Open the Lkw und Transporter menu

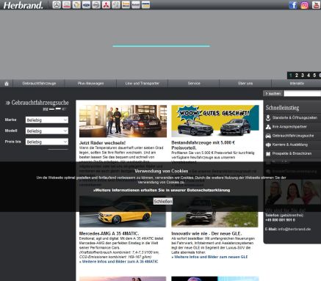coord(143,84)
